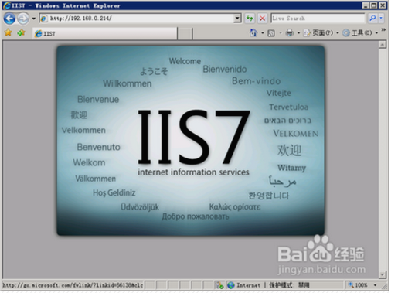The image size is (398, 293).
Task: Click the IIS7 welcome image
Action: [191, 141]
